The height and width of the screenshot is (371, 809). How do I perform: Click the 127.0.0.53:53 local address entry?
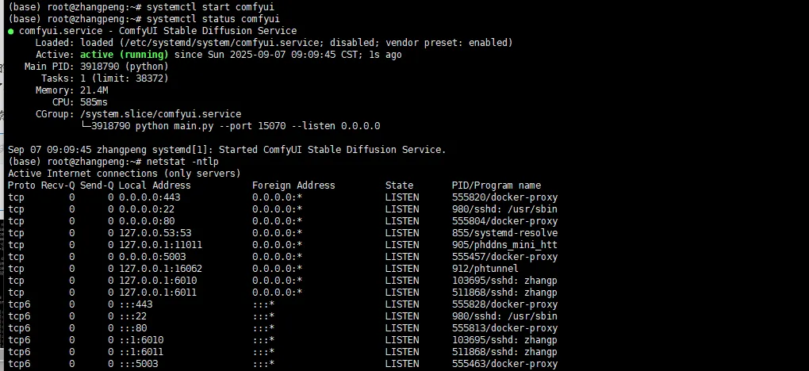click(x=155, y=233)
